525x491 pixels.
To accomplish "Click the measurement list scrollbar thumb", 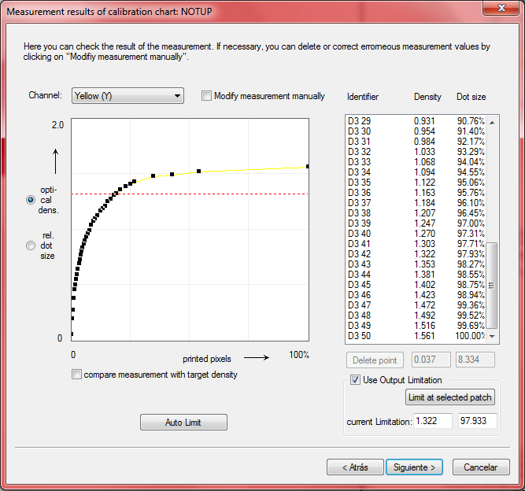I will (x=492, y=285).
